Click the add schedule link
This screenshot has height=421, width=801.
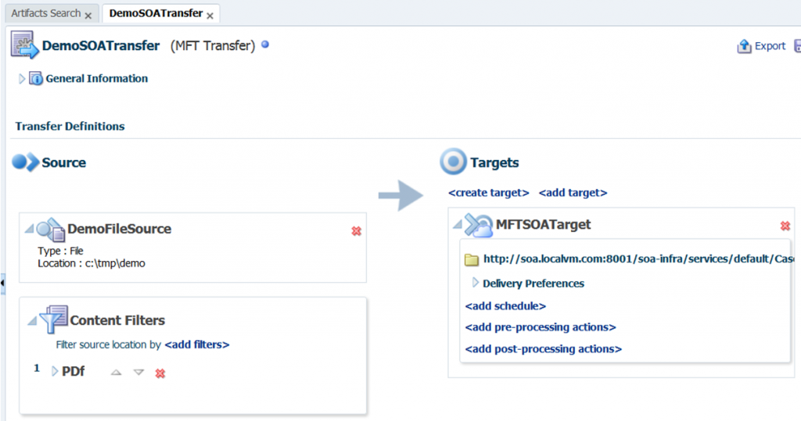[x=505, y=306]
